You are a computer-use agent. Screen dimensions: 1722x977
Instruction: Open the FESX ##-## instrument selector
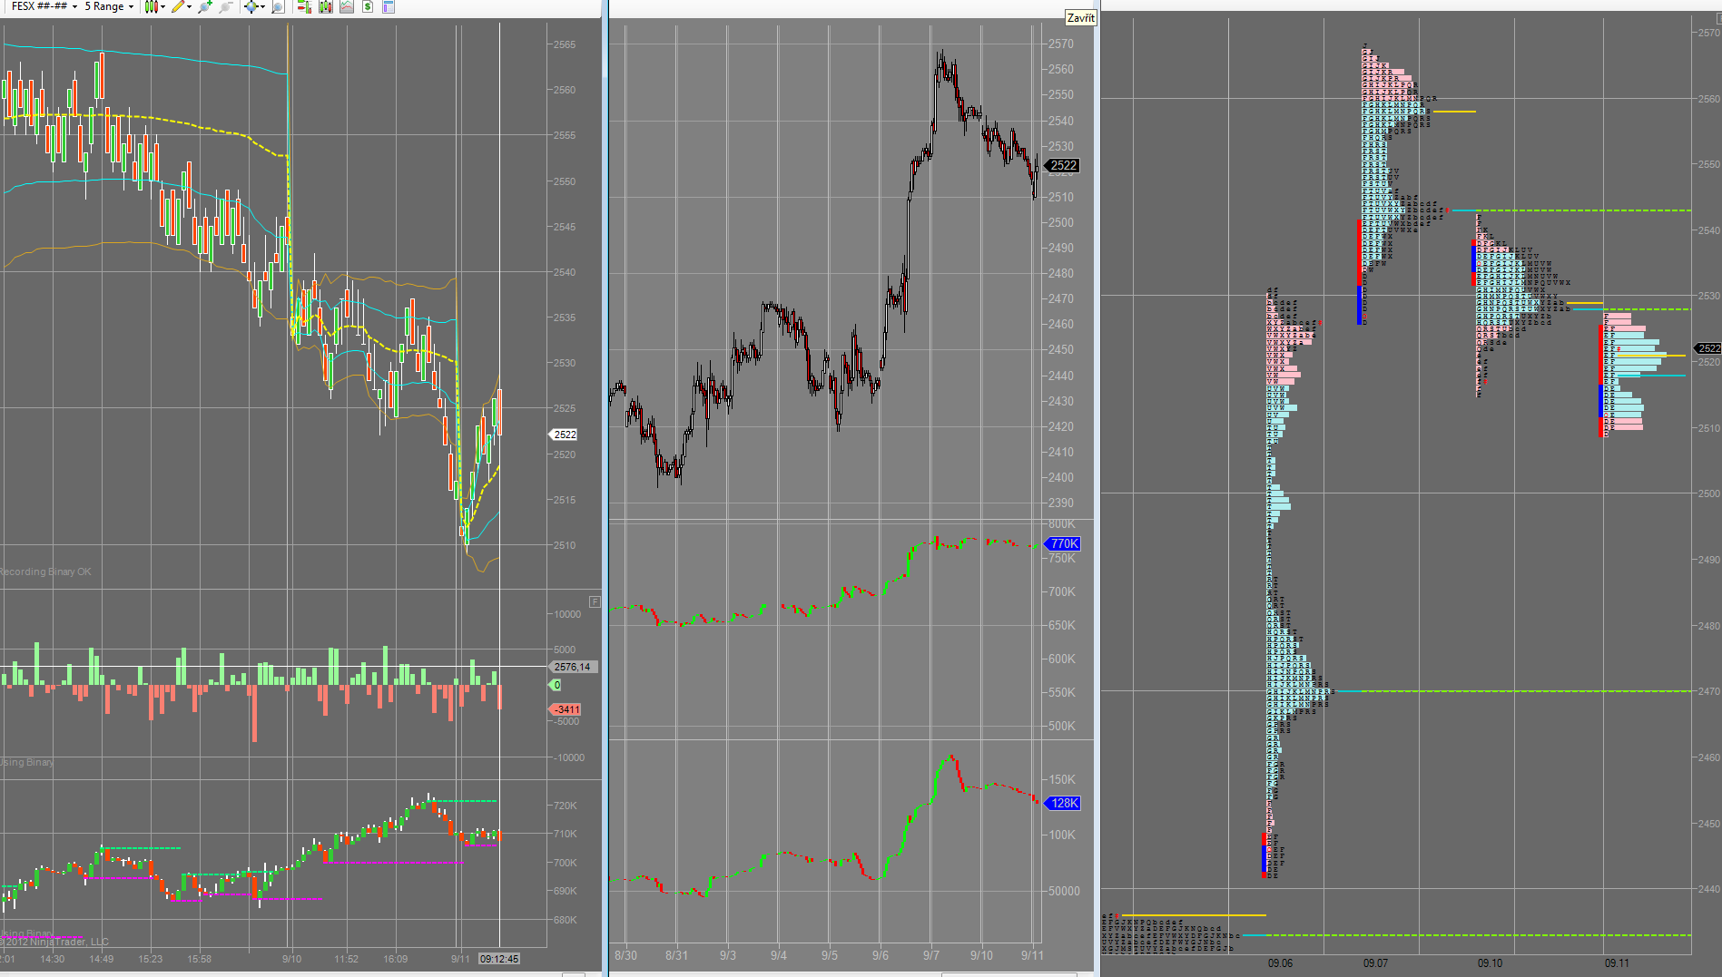point(44,6)
